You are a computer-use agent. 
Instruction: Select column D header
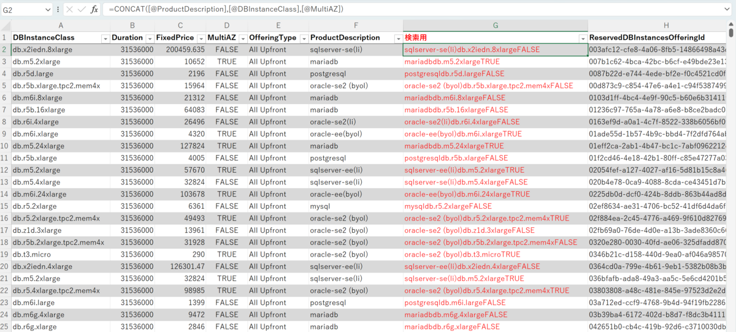click(227, 25)
